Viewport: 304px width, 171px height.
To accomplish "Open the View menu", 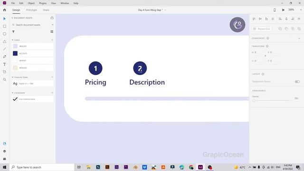I will pos(53,3).
